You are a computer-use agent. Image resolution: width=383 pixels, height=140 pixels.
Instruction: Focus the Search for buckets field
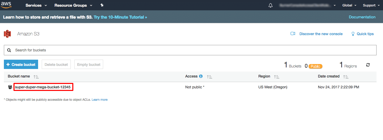(x=190, y=50)
